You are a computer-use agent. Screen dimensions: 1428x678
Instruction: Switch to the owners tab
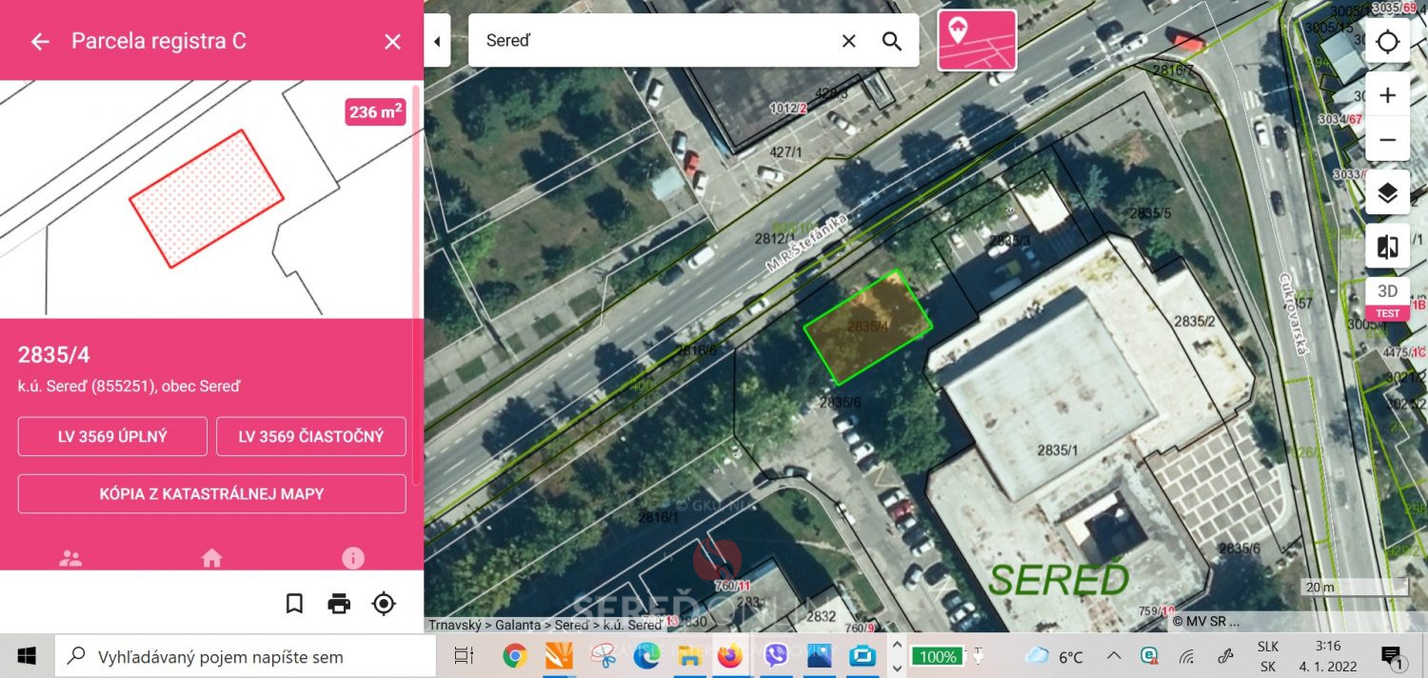tap(70, 558)
